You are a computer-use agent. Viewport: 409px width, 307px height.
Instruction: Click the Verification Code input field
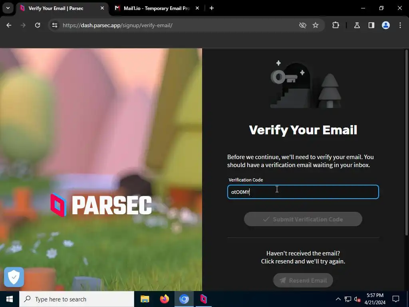(x=303, y=192)
